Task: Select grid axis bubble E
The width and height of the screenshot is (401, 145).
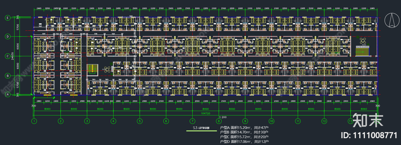Action: pos(8,18)
